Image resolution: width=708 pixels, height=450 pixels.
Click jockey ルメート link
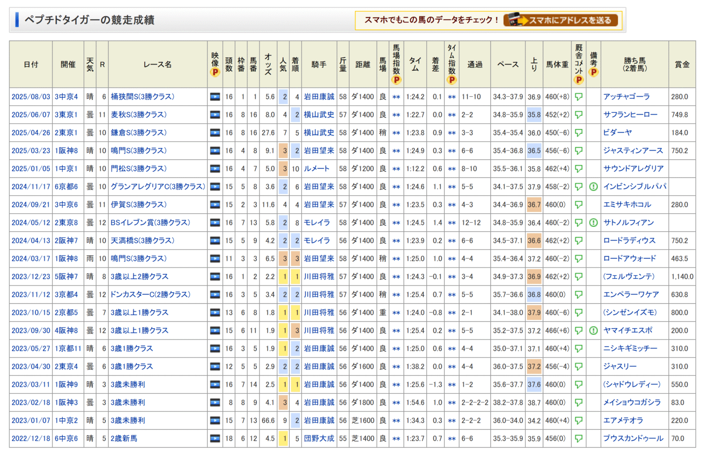(317, 168)
